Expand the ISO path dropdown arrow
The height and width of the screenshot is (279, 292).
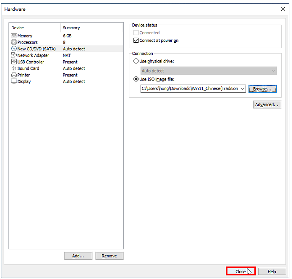click(242, 89)
